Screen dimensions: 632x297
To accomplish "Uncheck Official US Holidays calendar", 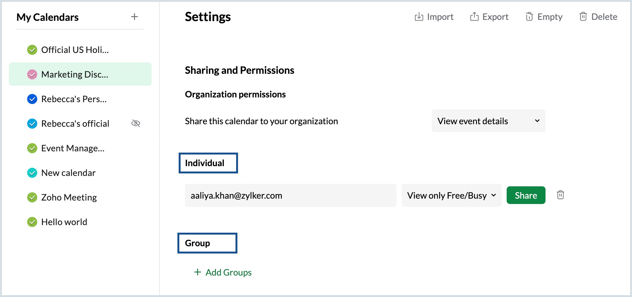I will point(32,50).
